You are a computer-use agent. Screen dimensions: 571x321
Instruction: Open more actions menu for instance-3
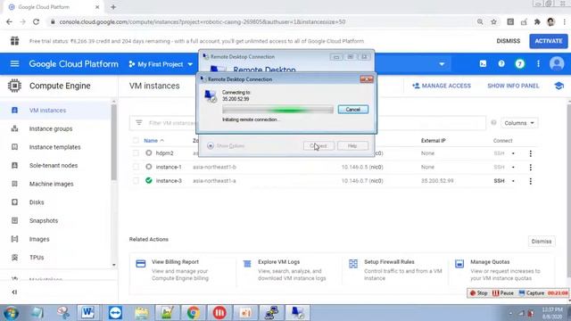point(531,181)
